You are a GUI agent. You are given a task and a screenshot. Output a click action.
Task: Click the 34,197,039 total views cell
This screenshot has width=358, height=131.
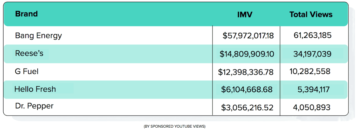coord(312,54)
